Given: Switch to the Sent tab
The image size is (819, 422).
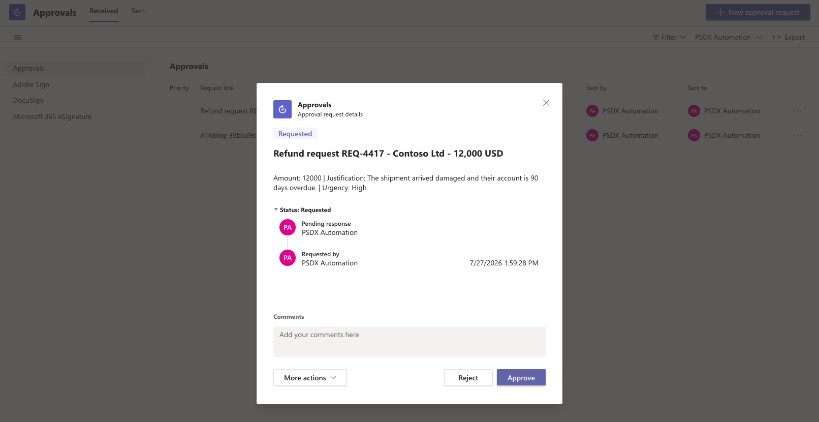Looking at the screenshot, I should pos(138,11).
